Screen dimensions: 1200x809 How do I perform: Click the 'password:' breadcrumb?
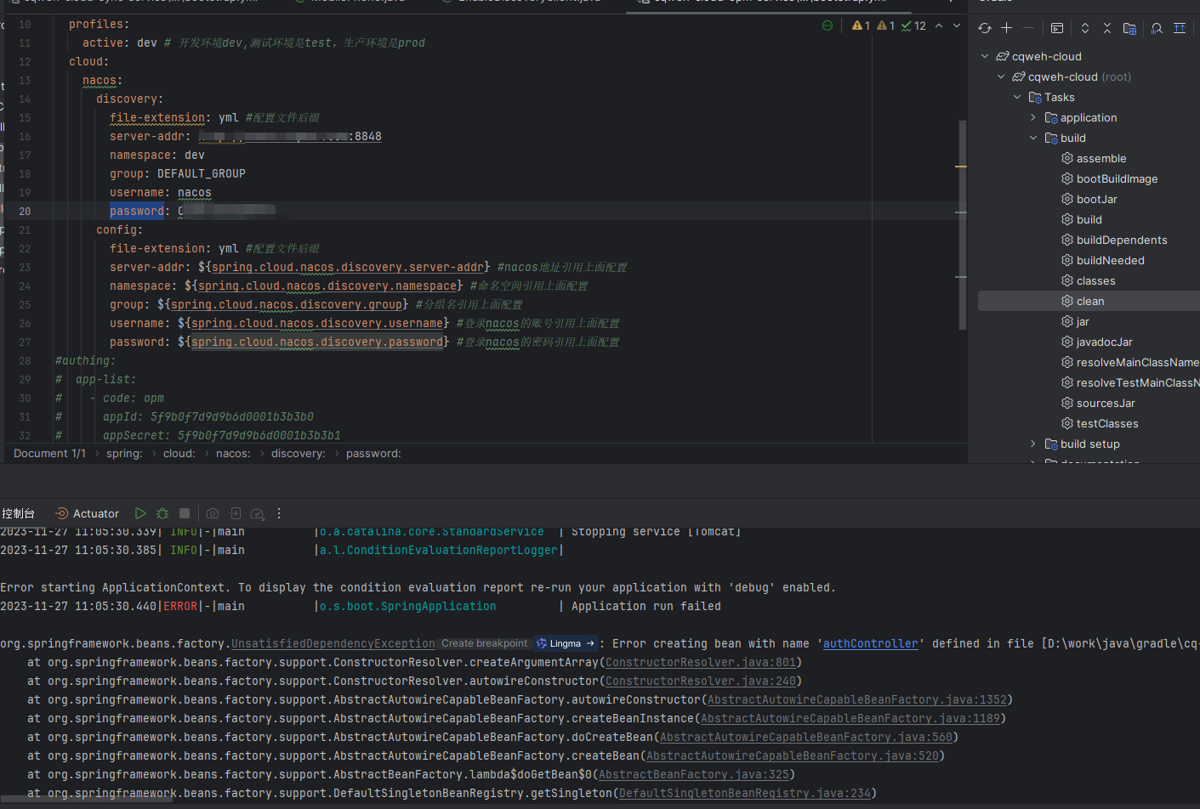click(373, 454)
